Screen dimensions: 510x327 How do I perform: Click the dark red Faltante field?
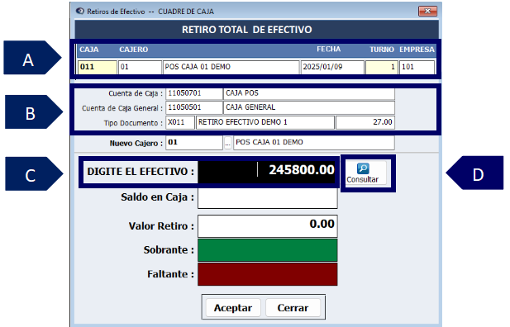pos(267,274)
